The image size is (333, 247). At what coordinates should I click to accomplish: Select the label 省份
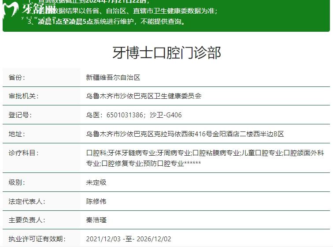pos(17,78)
